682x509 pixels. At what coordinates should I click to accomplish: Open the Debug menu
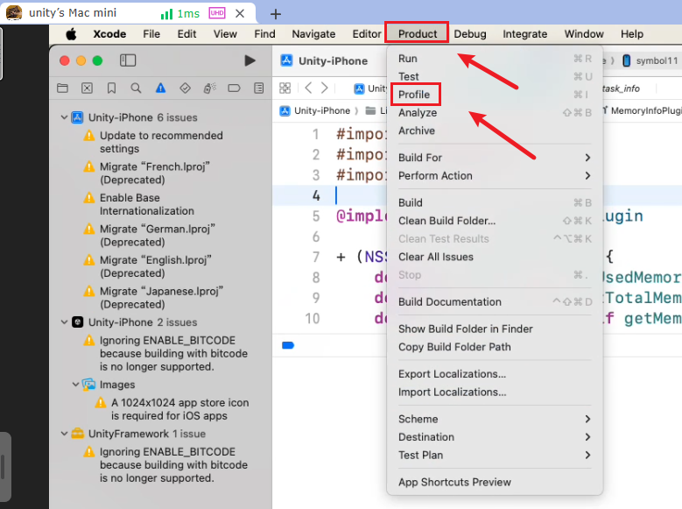click(x=470, y=34)
